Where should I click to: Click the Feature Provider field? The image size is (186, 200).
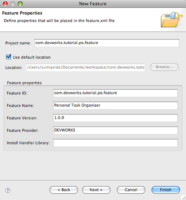[x=115, y=130]
